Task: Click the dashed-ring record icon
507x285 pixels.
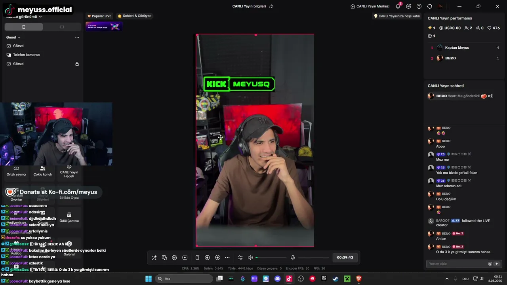Action: (217, 257)
